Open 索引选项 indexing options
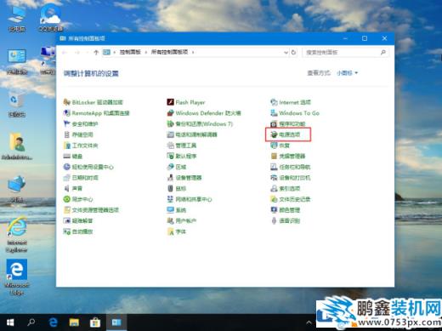This screenshot has width=442, height=331. point(286,188)
